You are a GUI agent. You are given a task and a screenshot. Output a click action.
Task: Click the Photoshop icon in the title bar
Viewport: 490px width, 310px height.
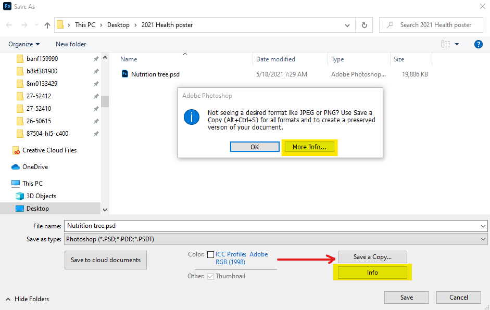point(7,6)
